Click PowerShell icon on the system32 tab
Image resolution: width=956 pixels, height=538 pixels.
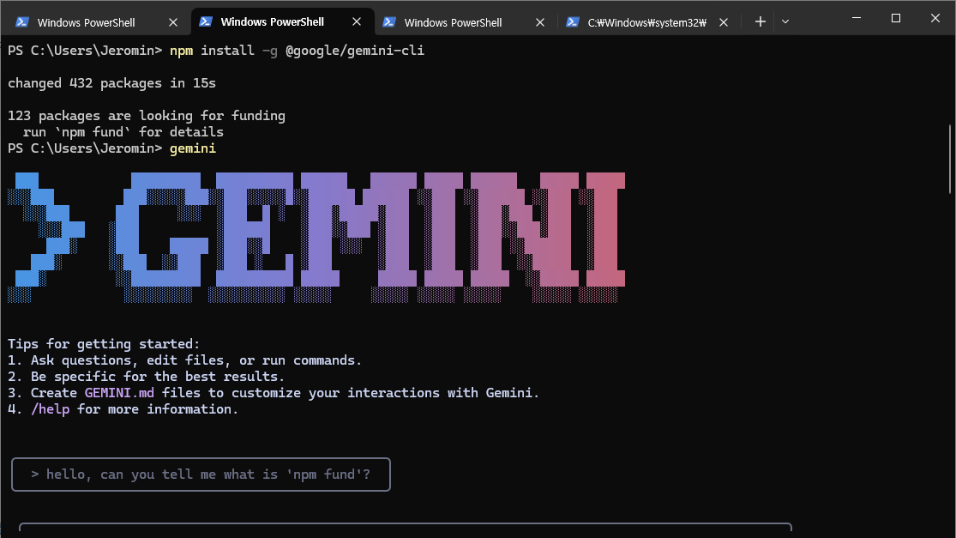pyautogui.click(x=572, y=22)
